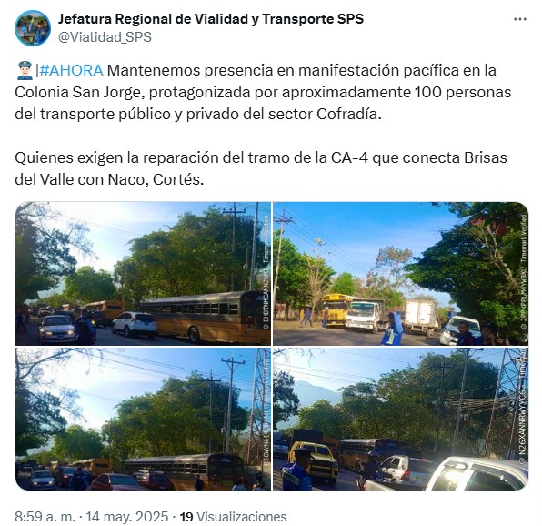Open the Jefatura Regional de Vialidad display name
Screen dimensions: 542x526
[211, 19]
